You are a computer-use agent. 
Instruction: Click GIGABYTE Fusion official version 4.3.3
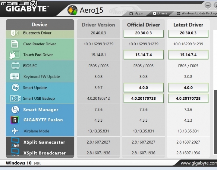pyautogui.click(x=143, y=120)
